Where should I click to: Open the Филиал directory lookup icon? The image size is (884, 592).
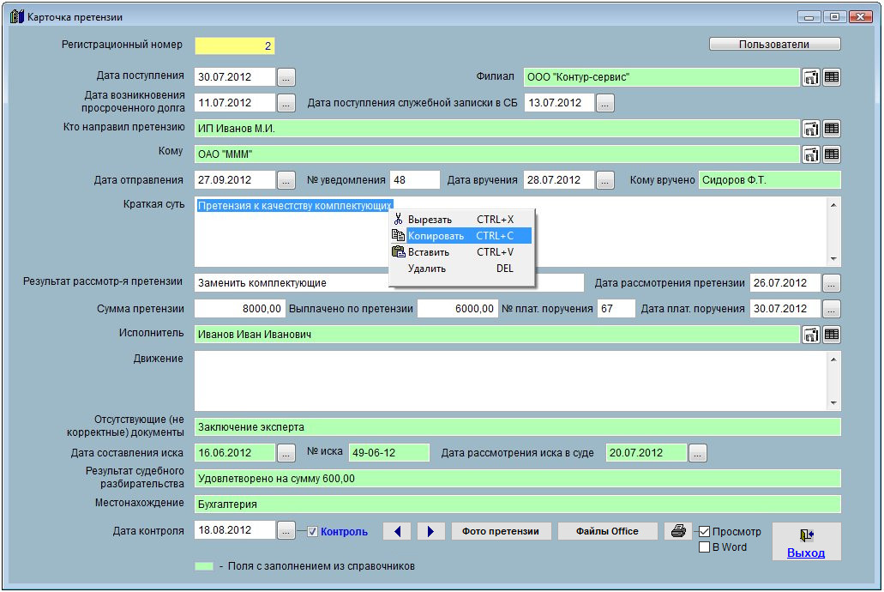point(811,77)
